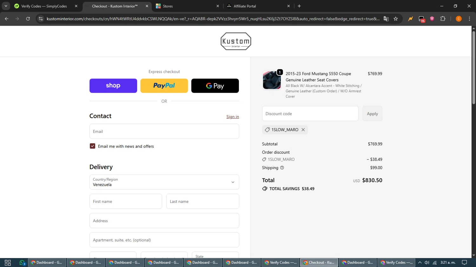Open the Windows notification center icon
476x267 pixels.
(464, 263)
